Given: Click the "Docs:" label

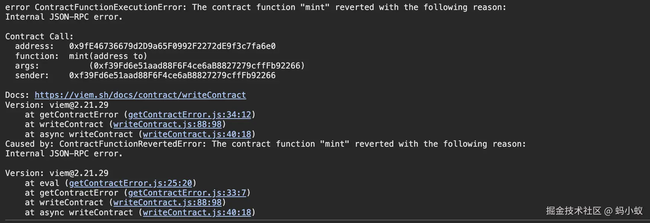Looking at the screenshot, I should coord(17,95).
